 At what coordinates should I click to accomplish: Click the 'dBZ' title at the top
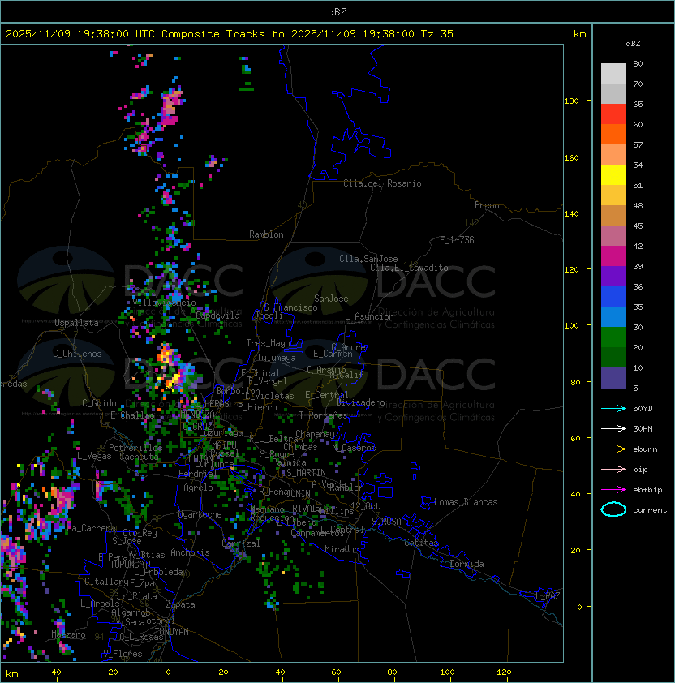(337, 12)
